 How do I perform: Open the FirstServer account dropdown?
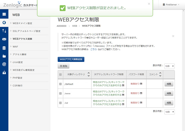[171, 5]
